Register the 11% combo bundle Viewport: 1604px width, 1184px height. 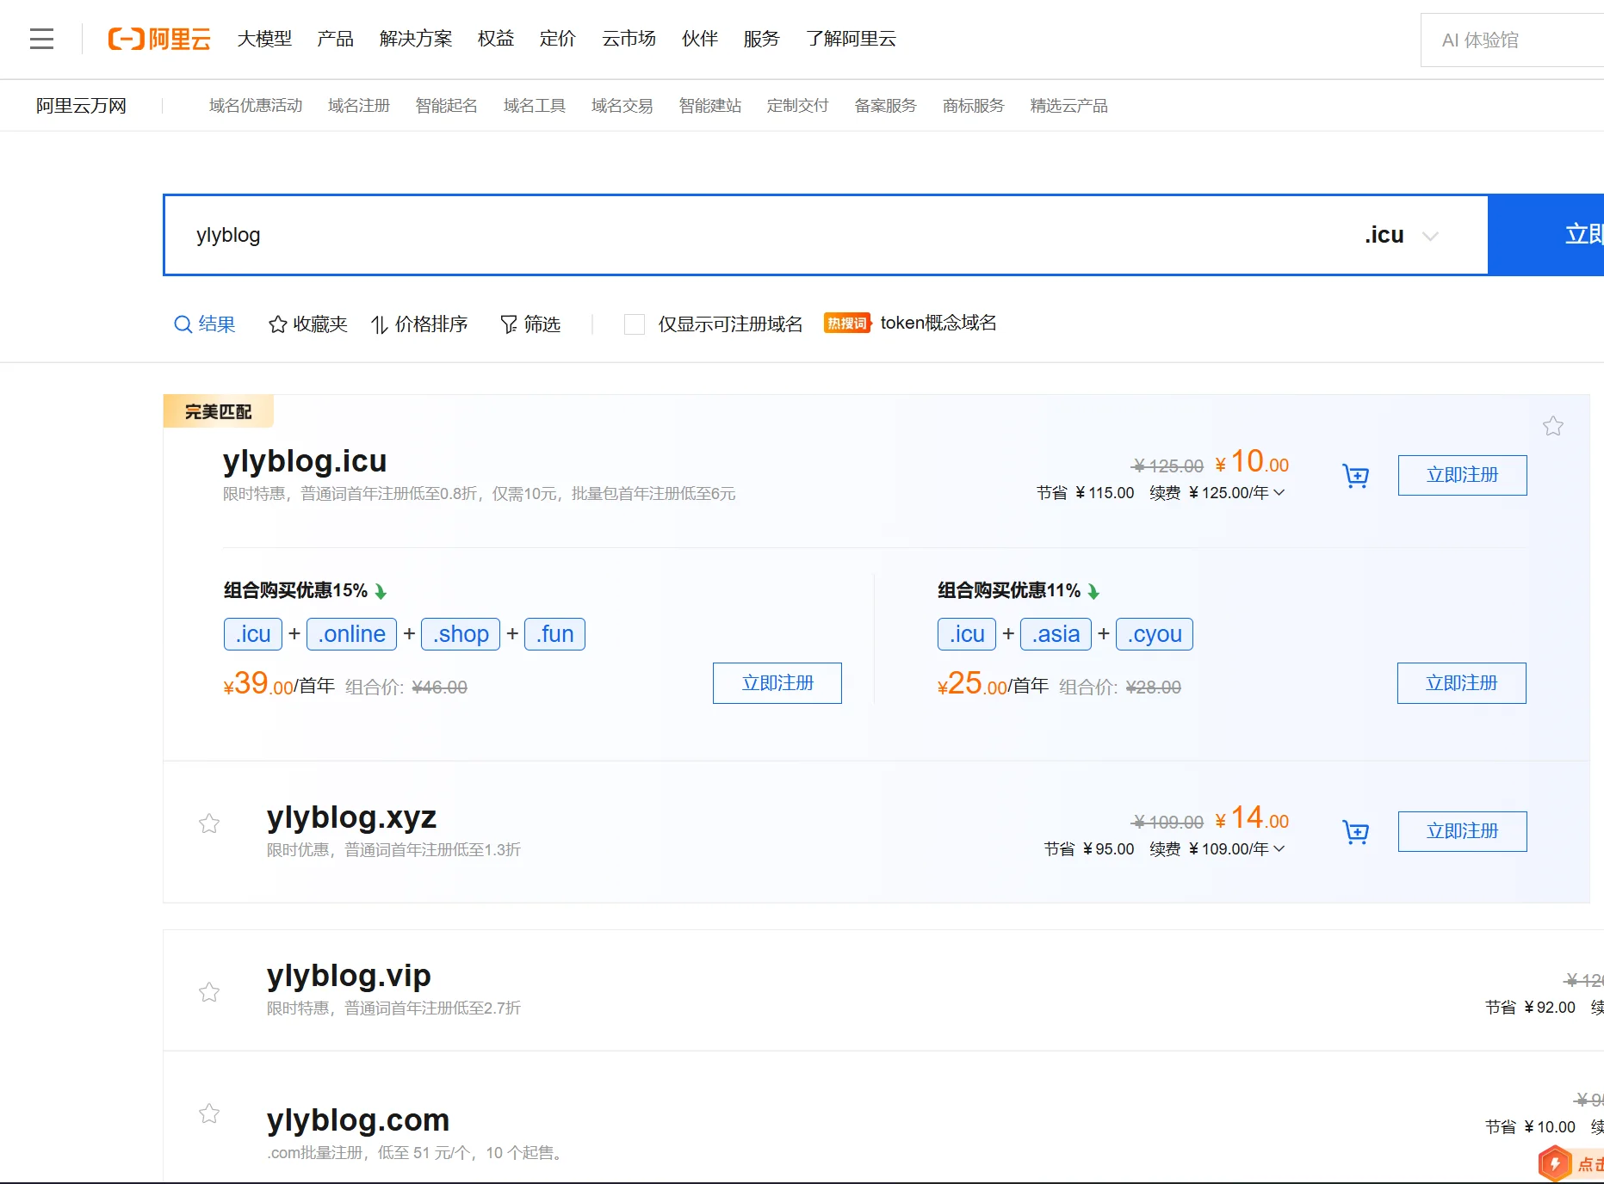pyautogui.click(x=1461, y=683)
